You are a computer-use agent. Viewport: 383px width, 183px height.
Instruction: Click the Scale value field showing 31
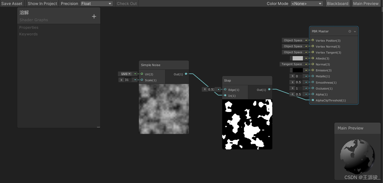[128, 80]
